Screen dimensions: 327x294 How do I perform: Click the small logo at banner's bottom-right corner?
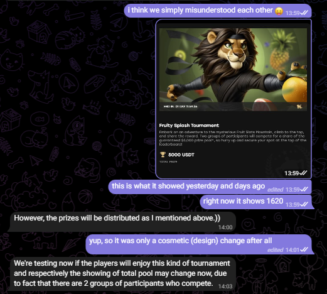click(299, 107)
